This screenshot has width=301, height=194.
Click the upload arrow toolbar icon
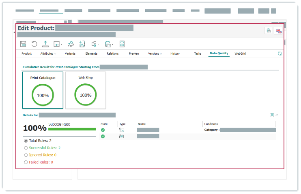[x=45, y=44]
